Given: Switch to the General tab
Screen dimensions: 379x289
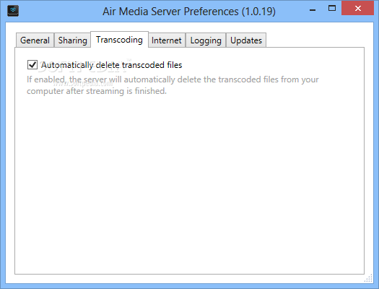Looking at the screenshot, I should click(35, 40).
